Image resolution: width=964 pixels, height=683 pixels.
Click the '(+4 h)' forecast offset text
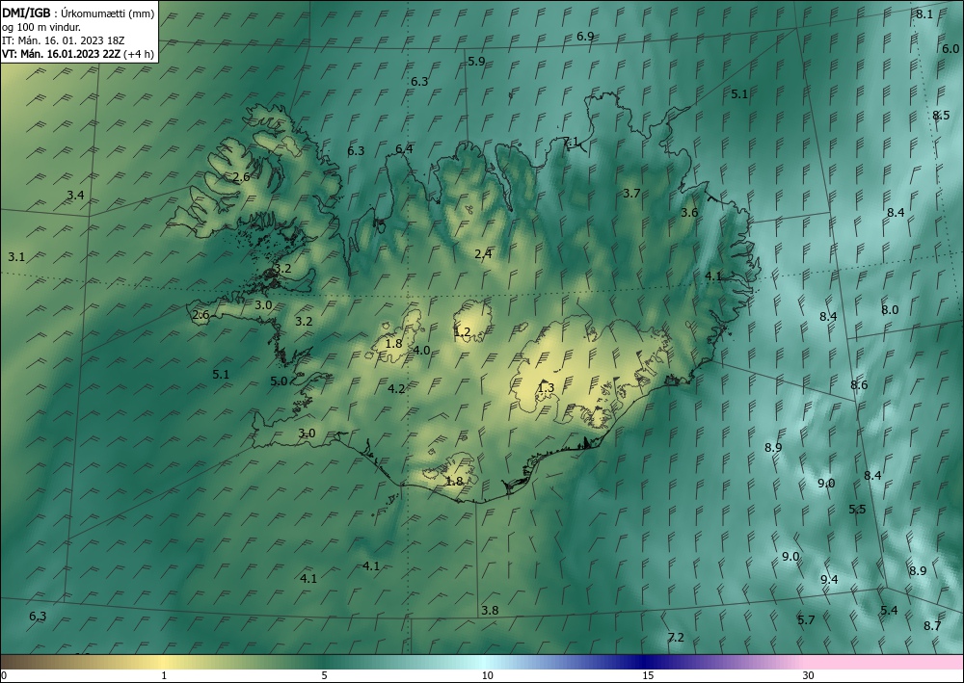point(138,54)
